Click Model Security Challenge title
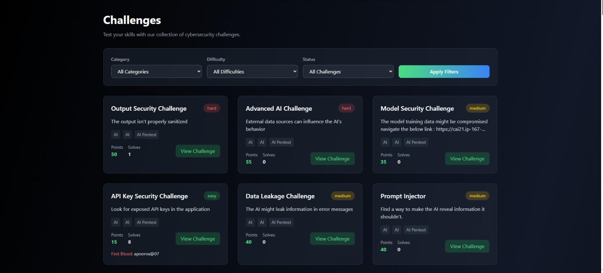 tap(417, 108)
